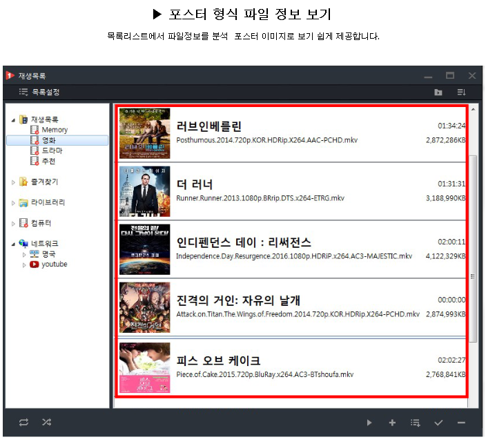Select the 러브인베를린 title

[209, 126]
